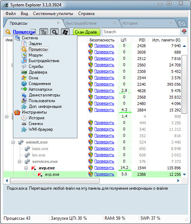191x224 pixels.
Task: Click in the Search field
Action: click(x=141, y=32)
